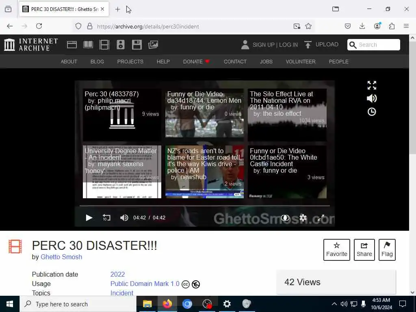416x312 pixels.
Task: Close the PERC 30 DISASTER tab
Action: click(102, 9)
